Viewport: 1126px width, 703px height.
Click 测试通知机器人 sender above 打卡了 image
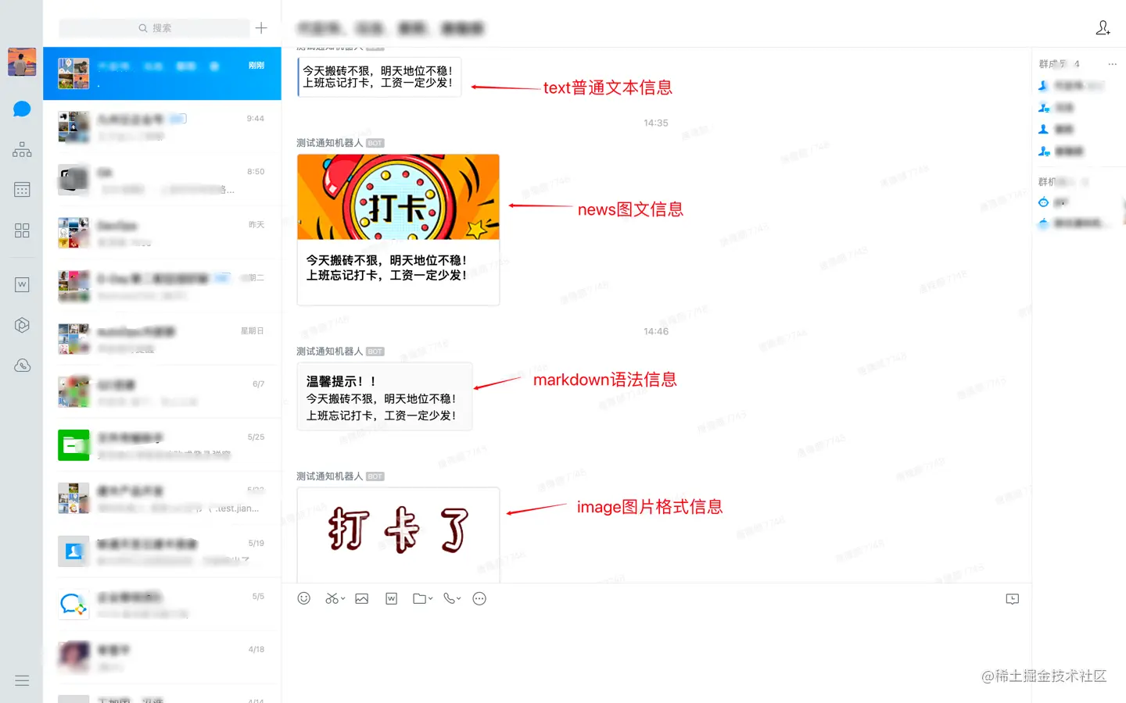[x=329, y=476]
